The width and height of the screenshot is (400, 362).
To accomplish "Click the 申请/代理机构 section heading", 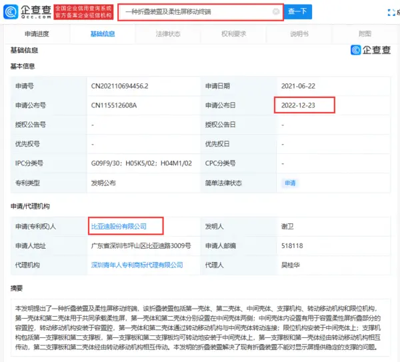I will 30,206.
